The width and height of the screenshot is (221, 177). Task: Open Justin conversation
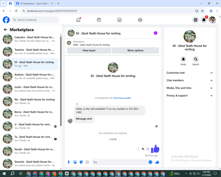coord(30,89)
